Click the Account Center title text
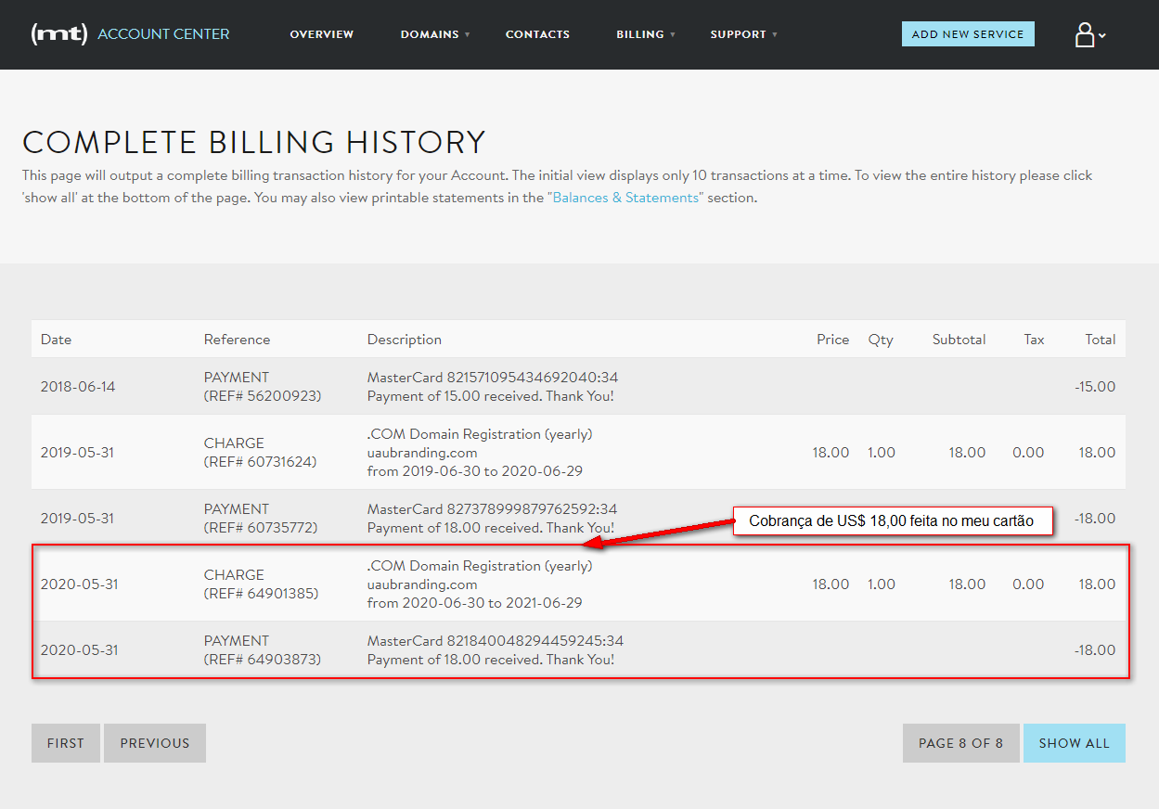1159x809 pixels. point(163,34)
